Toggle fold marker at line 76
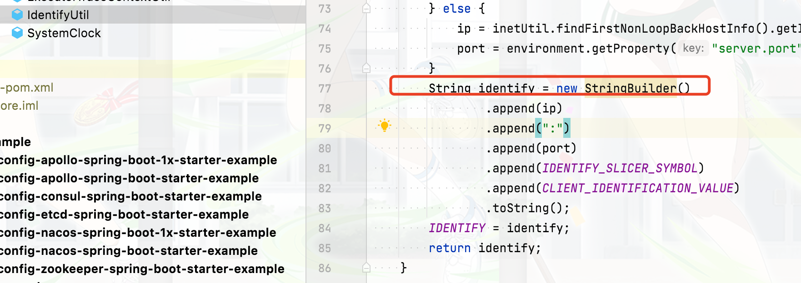The width and height of the screenshot is (801, 283). point(366,68)
